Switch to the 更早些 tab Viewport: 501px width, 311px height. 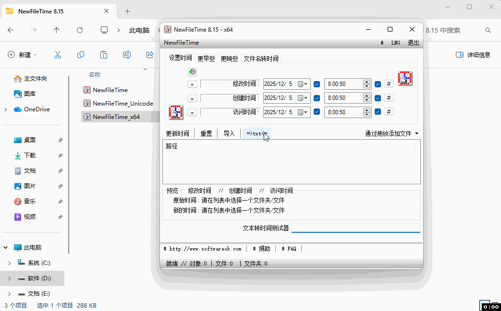(x=206, y=59)
